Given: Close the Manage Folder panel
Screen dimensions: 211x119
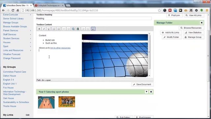Looking at the screenshot, I should pos(201,23).
